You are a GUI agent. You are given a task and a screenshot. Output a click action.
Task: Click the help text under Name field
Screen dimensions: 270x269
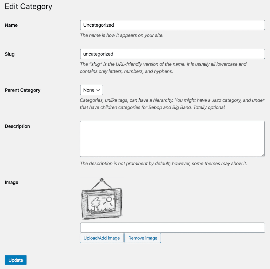pos(122,35)
